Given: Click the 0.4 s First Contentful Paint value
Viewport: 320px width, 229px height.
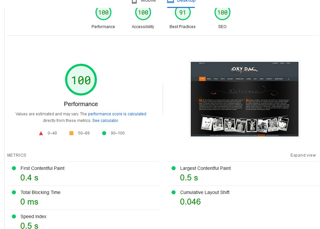Looking at the screenshot, I should (29, 177).
